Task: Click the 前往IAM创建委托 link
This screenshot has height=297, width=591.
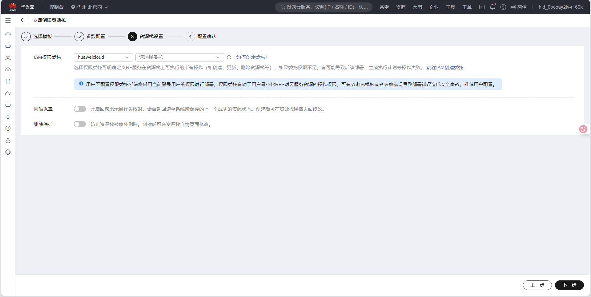Action: click(445, 68)
